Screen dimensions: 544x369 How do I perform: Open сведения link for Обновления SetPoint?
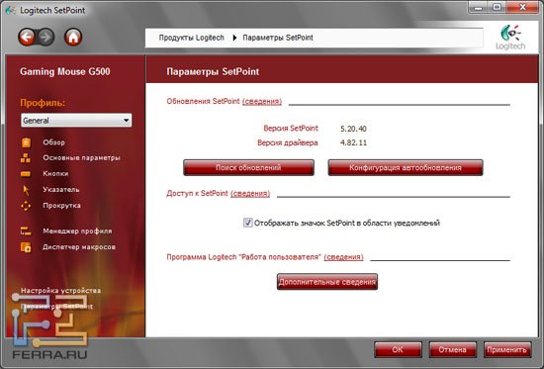(262, 101)
